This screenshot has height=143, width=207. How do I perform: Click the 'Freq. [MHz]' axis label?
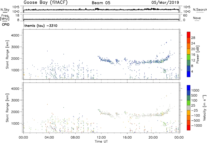tap(5, 18)
